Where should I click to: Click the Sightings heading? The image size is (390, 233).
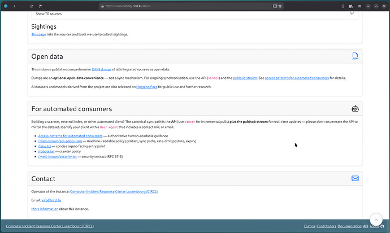pyautogui.click(x=44, y=27)
